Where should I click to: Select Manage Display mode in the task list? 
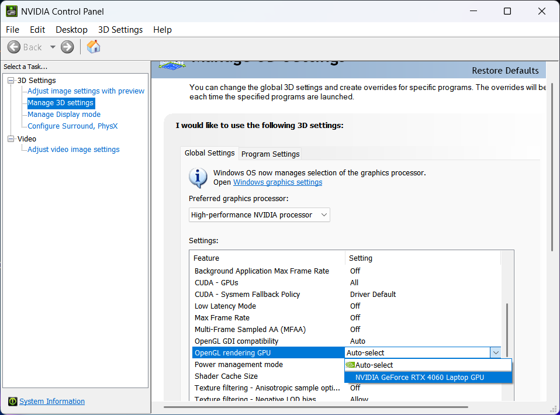click(64, 114)
